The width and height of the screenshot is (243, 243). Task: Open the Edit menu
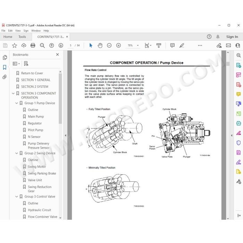coord(10,31)
